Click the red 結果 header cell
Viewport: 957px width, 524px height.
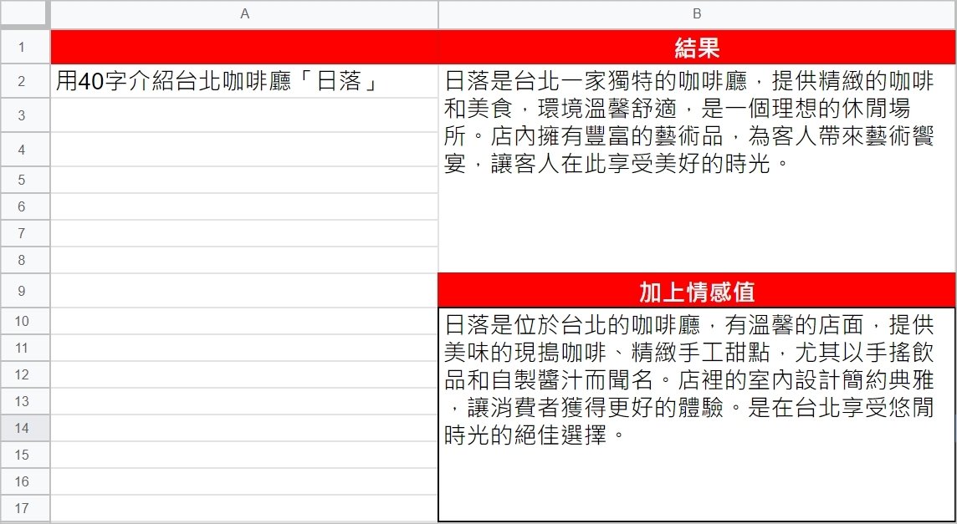coord(697,47)
